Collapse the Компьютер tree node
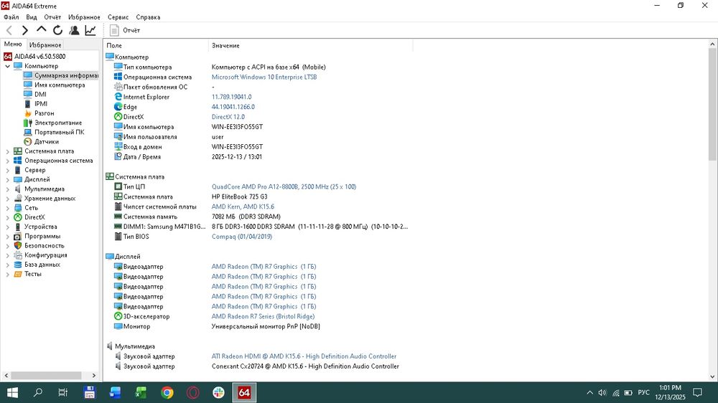The image size is (718, 403). [x=7, y=66]
